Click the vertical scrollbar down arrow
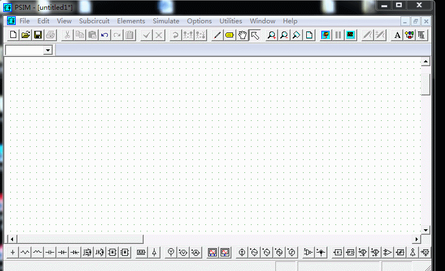The height and width of the screenshot is (271, 445). 425,230
